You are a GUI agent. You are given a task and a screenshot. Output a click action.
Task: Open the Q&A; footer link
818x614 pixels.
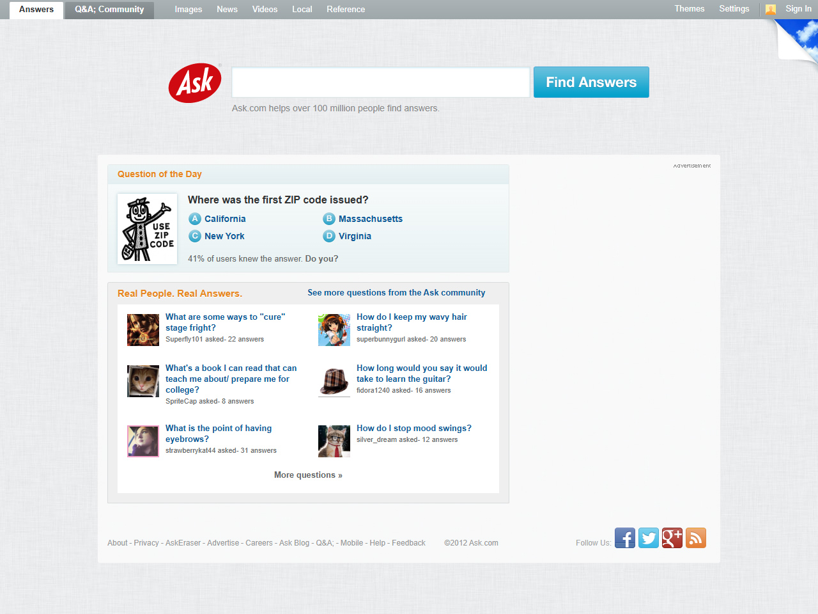(x=325, y=543)
